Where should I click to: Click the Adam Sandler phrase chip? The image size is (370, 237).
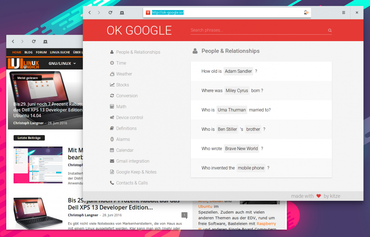click(x=238, y=71)
